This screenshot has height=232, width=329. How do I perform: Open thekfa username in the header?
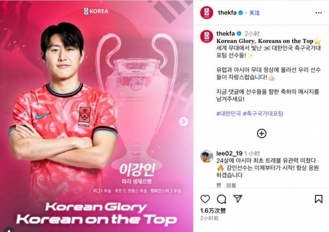[227, 13]
